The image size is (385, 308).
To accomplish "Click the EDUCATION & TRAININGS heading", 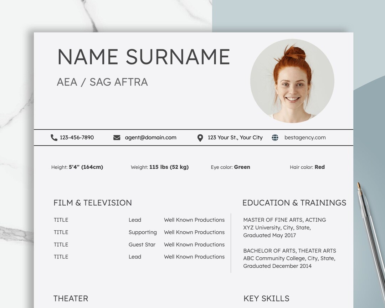I will [x=294, y=202].
